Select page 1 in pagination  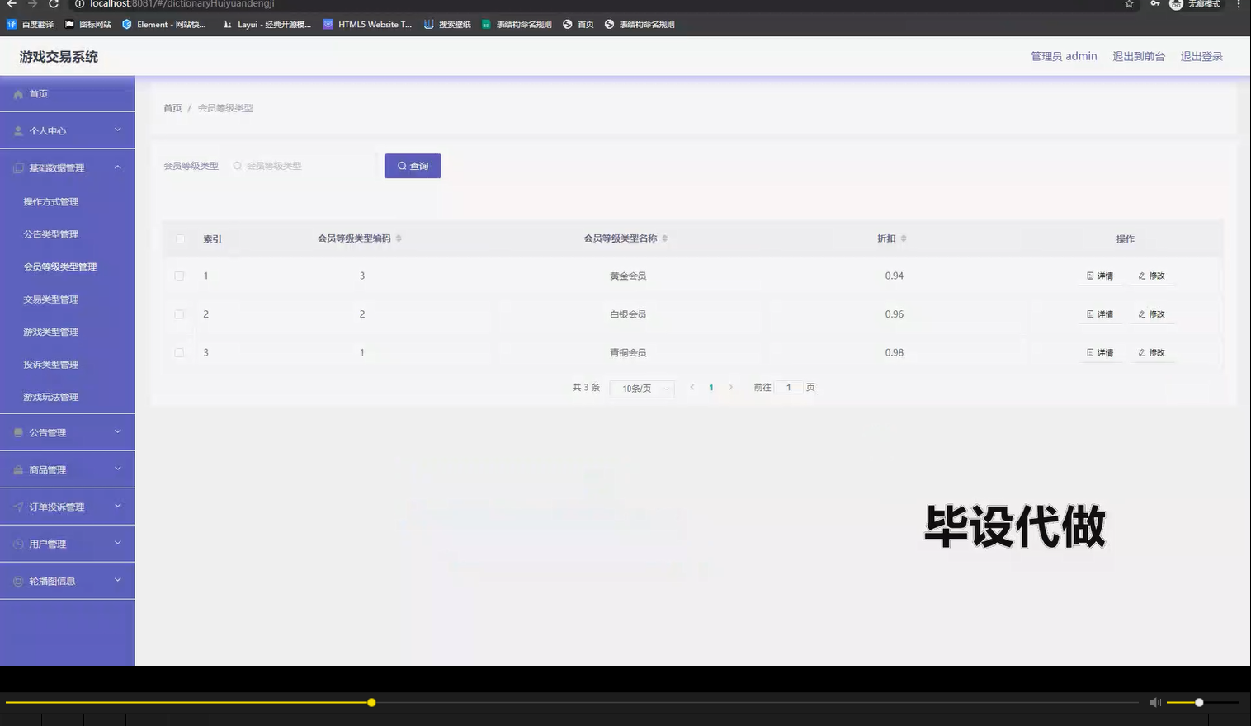click(x=711, y=388)
